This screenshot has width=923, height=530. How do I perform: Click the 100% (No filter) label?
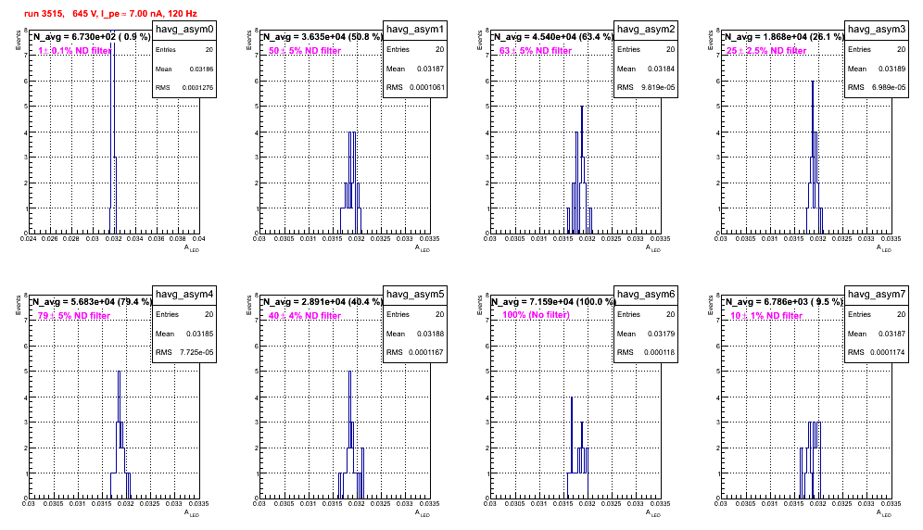click(537, 315)
